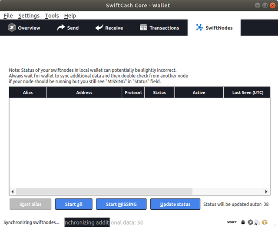Click the right arrow of horizontal scrollbar
The width and height of the screenshot is (278, 228).
(x=266, y=191)
